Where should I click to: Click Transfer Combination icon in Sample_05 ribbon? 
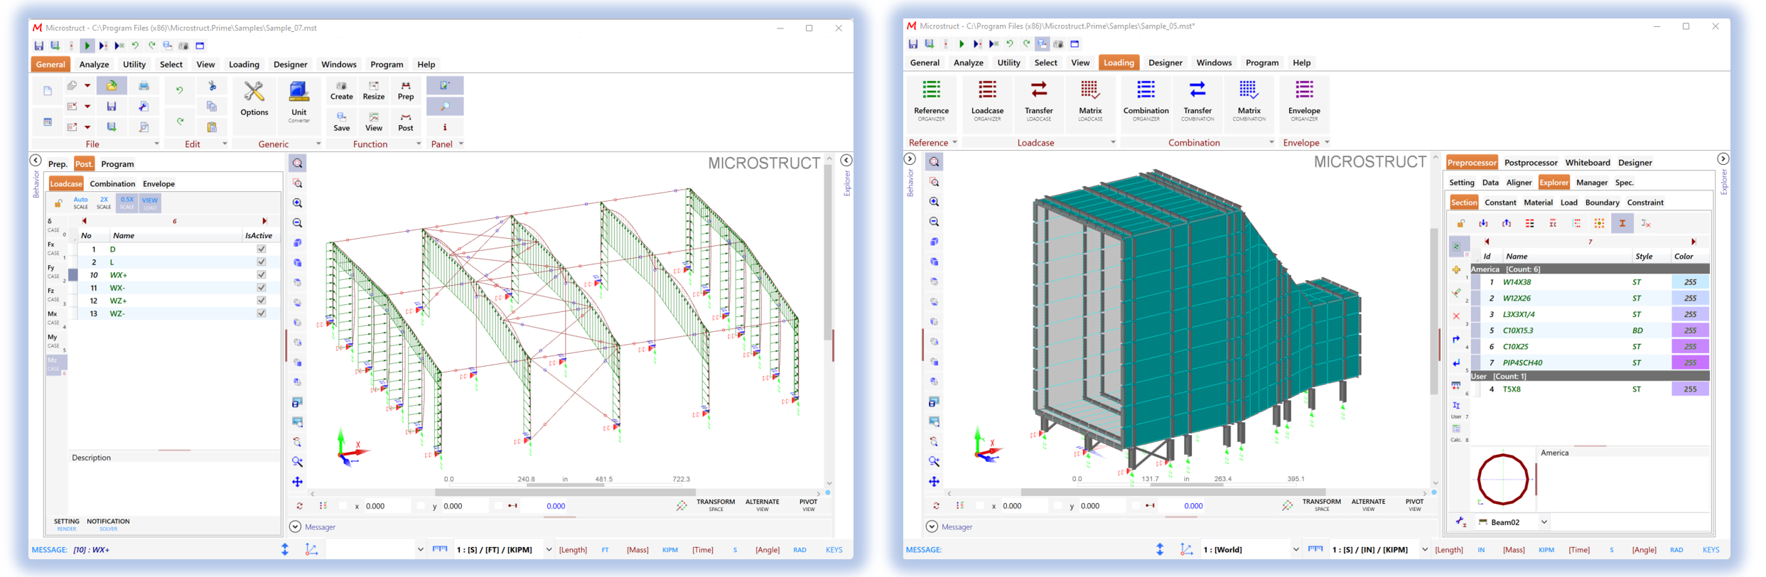coord(1197,101)
